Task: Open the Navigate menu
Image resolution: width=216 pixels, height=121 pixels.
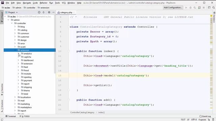Action: pyautogui.click(x=27, y=3)
